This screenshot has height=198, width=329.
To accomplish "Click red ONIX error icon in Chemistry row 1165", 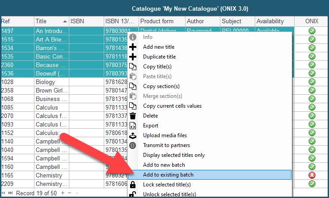I will [x=312, y=175].
